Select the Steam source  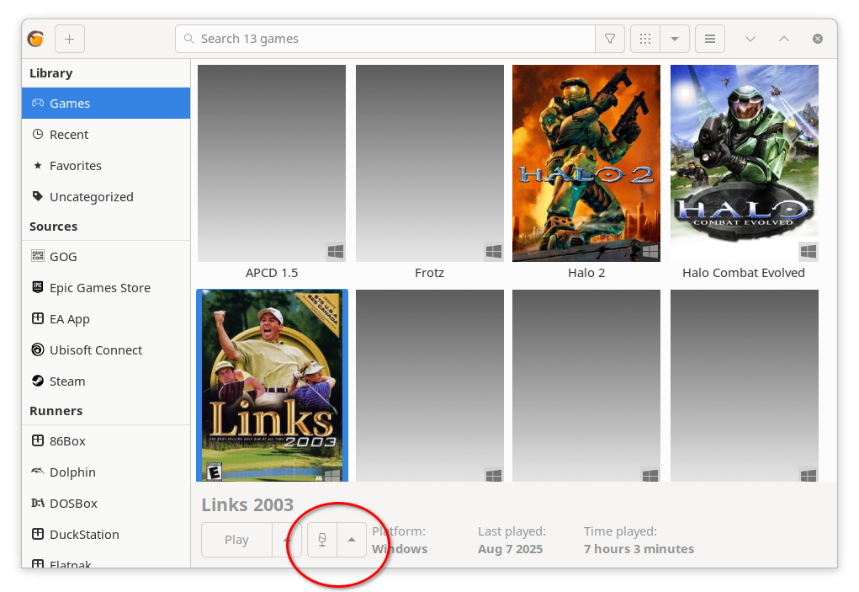[x=106, y=381]
